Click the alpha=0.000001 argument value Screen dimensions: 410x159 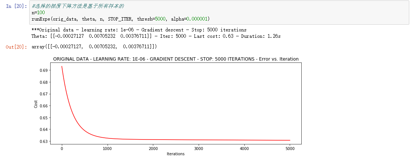[x=189, y=19]
